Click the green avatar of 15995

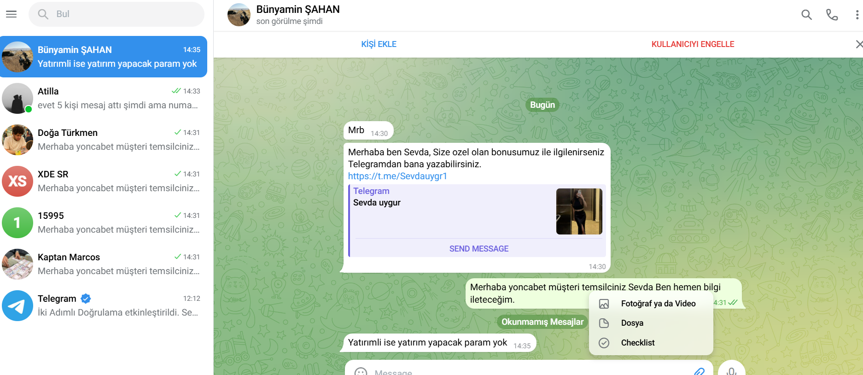pyautogui.click(x=17, y=223)
